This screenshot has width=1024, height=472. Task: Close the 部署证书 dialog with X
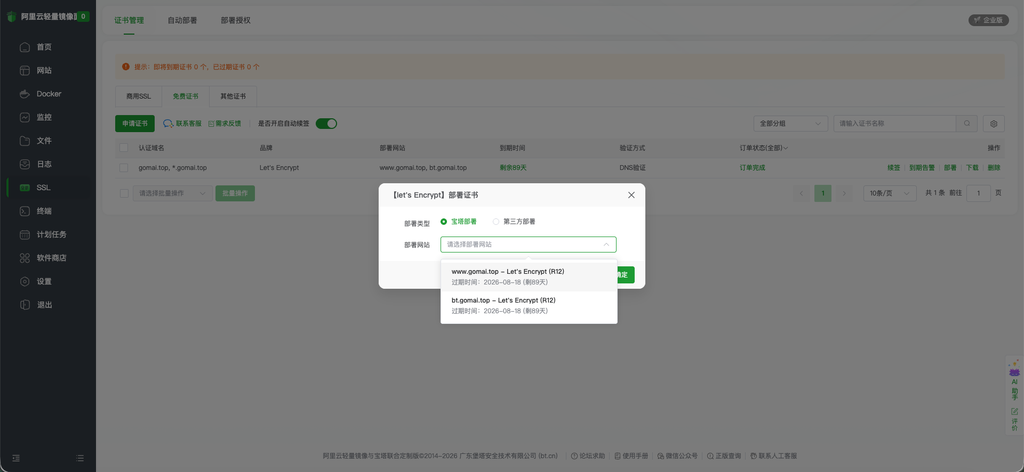point(631,195)
